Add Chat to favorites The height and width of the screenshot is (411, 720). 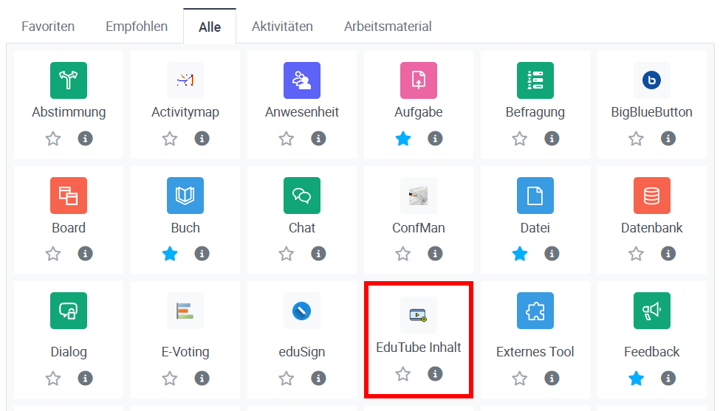[286, 253]
